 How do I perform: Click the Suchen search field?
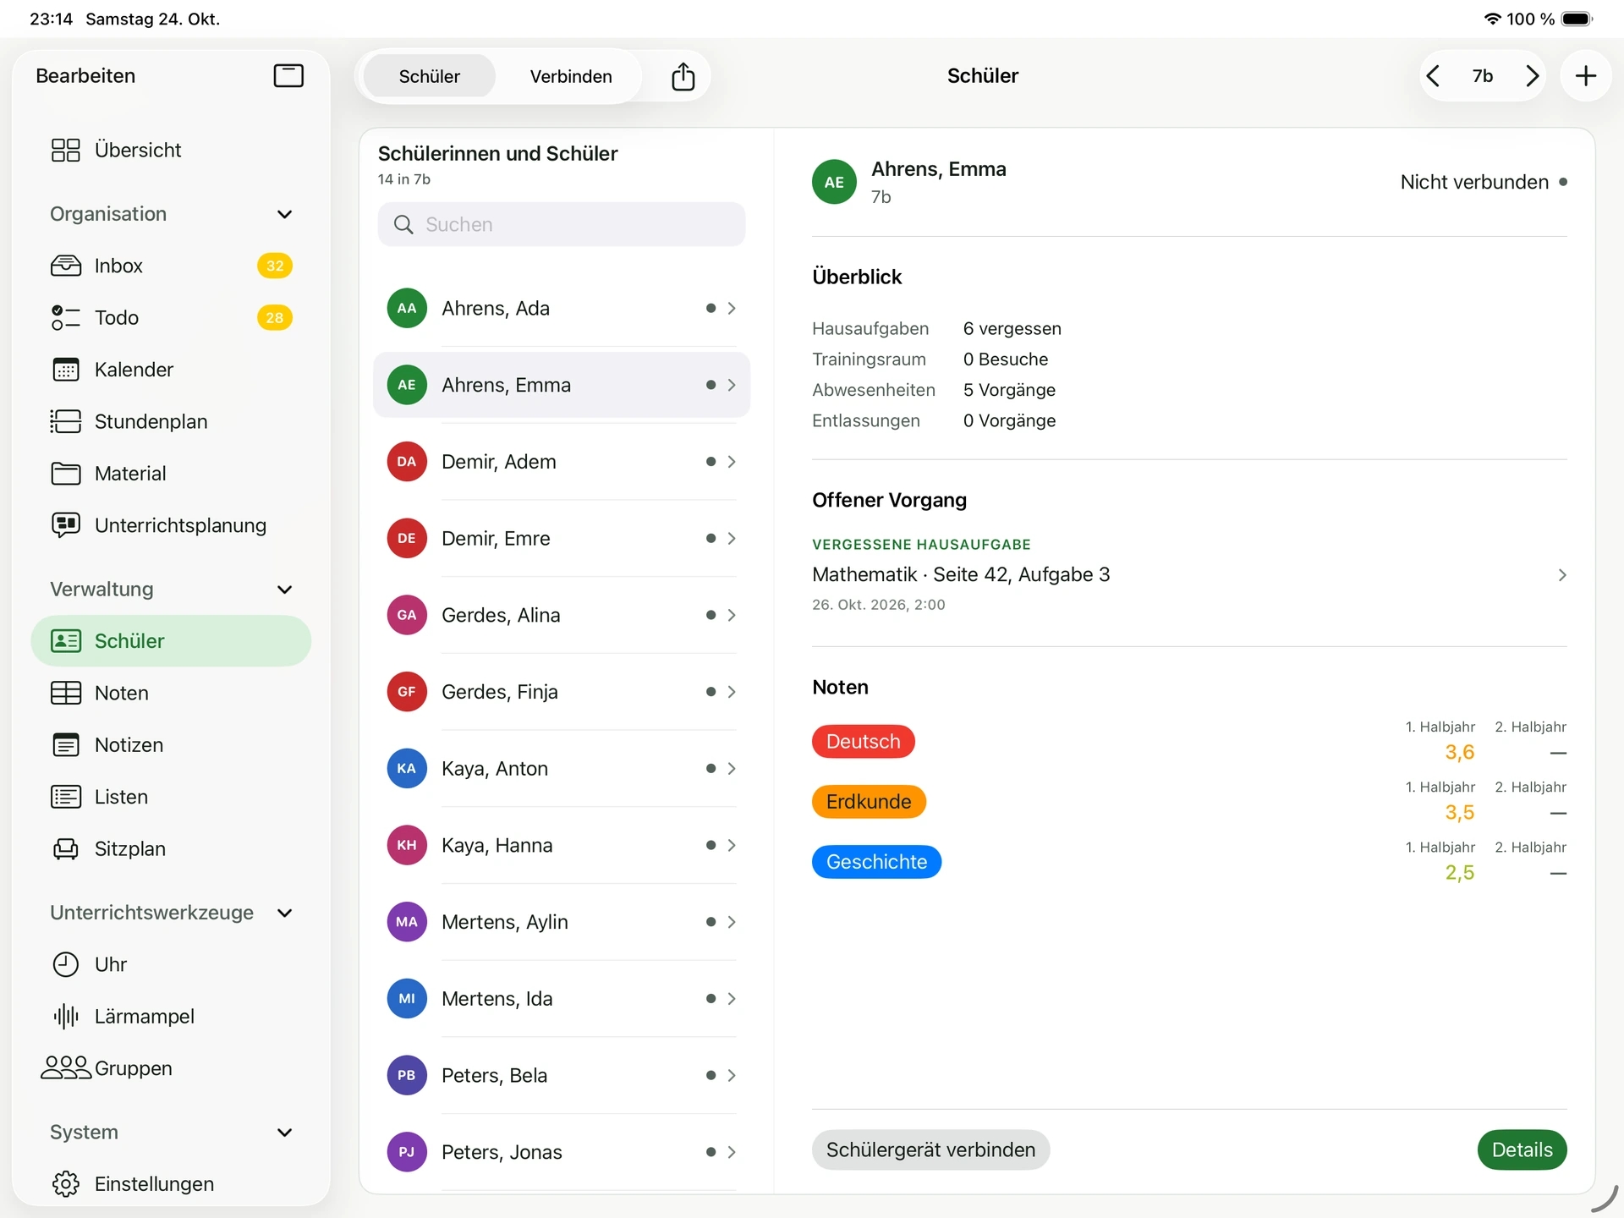[x=562, y=224]
